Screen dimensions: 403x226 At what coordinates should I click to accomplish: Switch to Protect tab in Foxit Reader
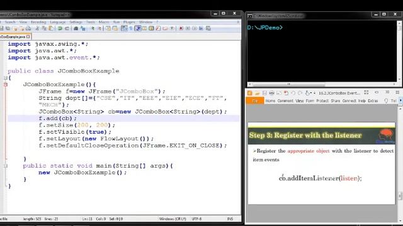pyautogui.click(x=322, y=100)
